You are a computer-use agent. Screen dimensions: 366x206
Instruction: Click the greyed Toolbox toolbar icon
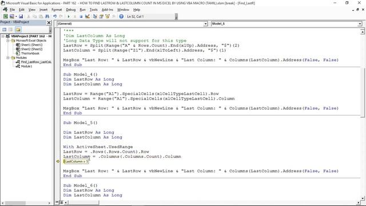[113, 17]
